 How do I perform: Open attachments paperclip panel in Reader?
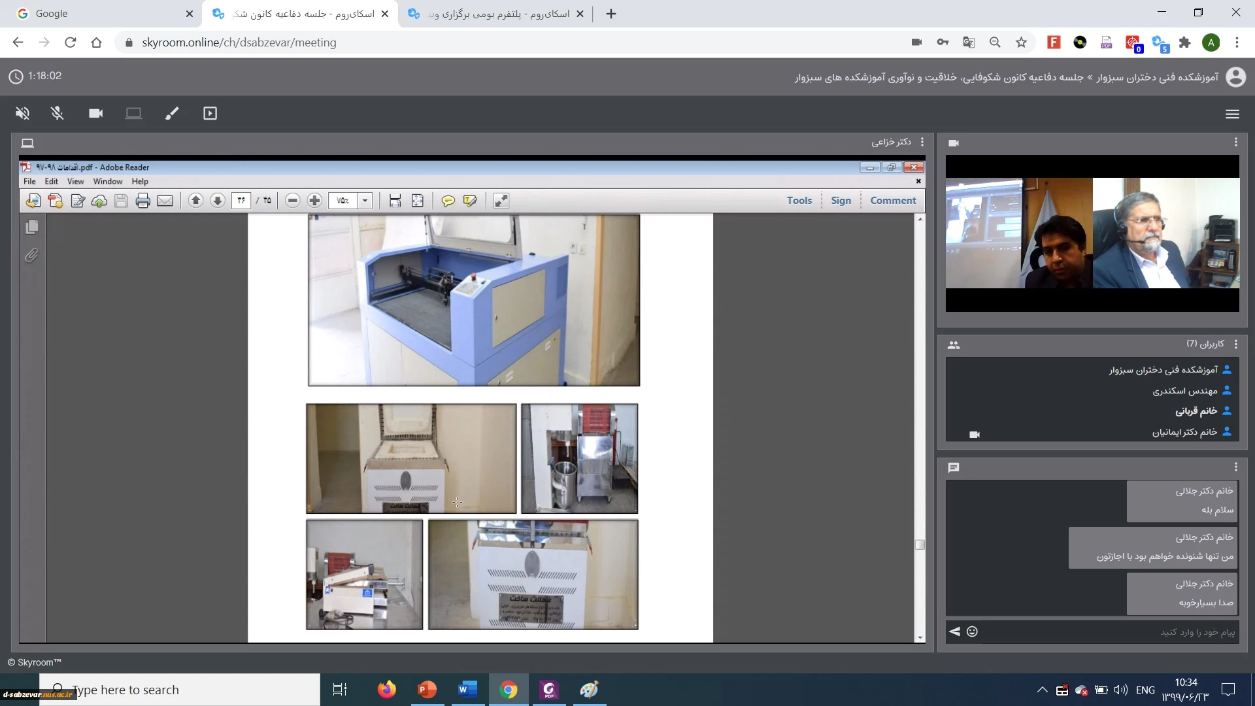coord(31,255)
